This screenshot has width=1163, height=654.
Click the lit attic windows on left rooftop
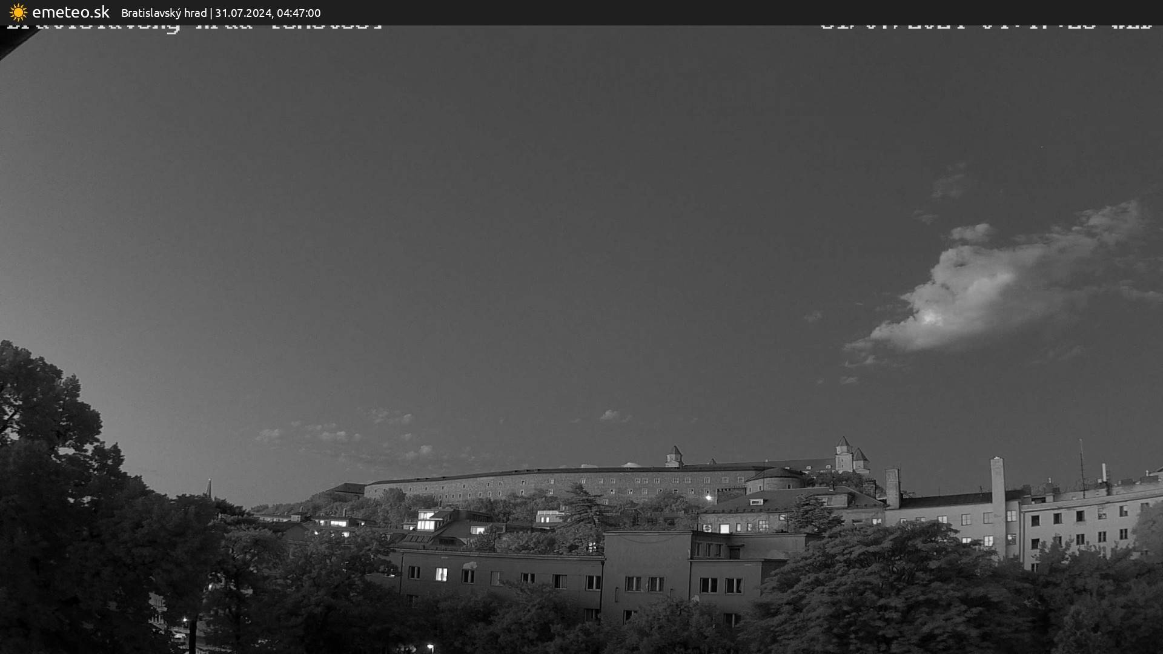427,521
